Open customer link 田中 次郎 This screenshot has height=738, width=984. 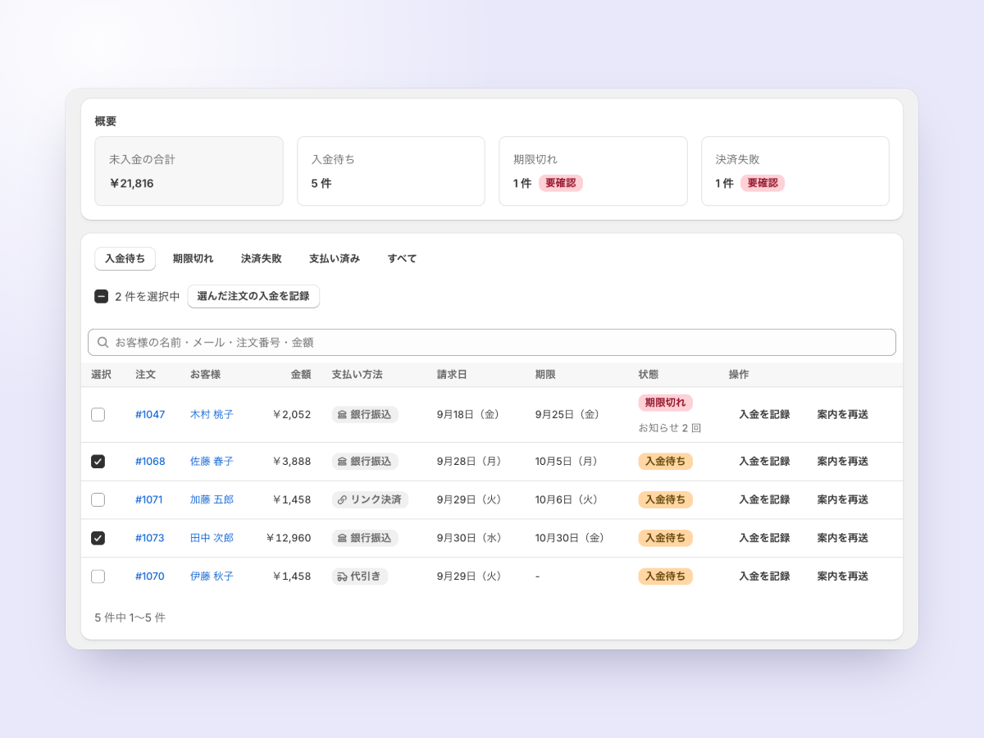coord(212,538)
